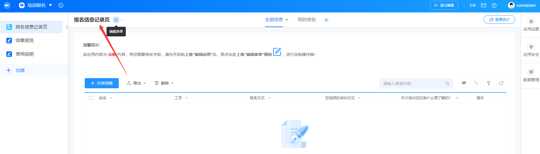Screen dimensions: 540x154
Task: Collapse the left sidebar with handle
Action: [67, 27]
